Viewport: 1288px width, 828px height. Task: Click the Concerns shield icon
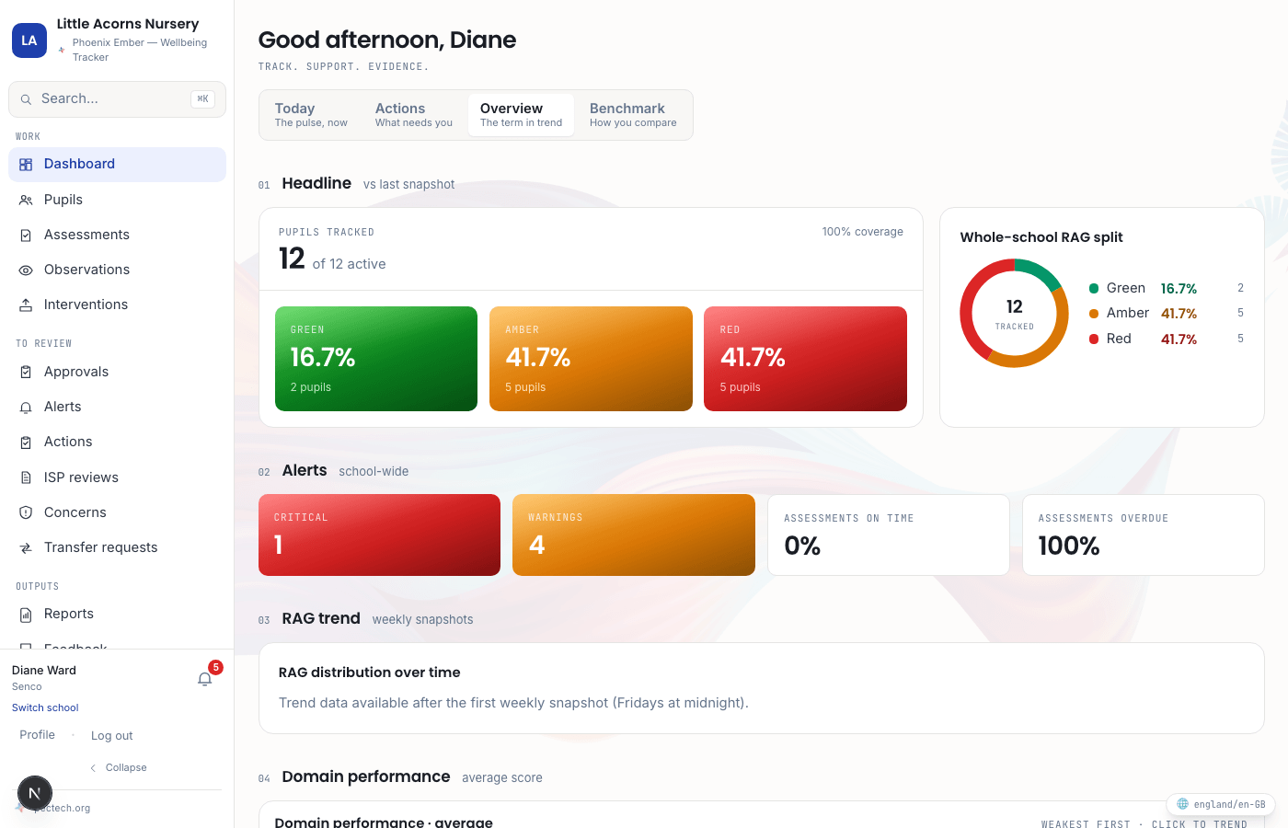(x=26, y=512)
